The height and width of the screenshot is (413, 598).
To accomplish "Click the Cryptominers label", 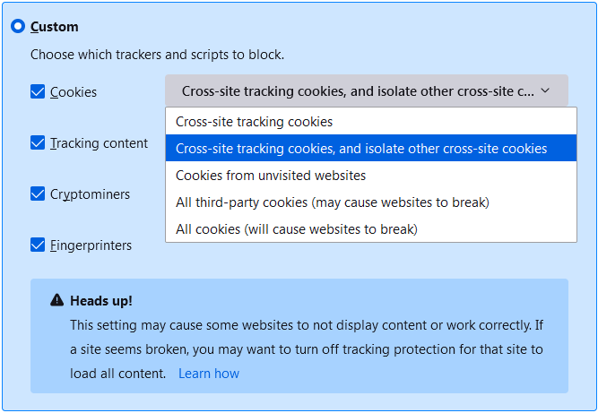I will 90,194.
